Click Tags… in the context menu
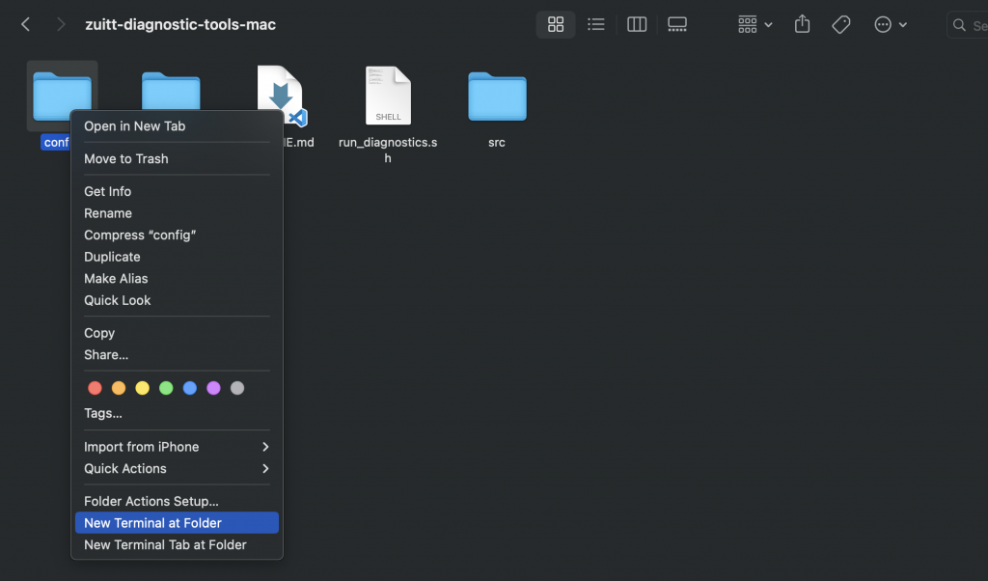This screenshot has height=581, width=988. 103,414
